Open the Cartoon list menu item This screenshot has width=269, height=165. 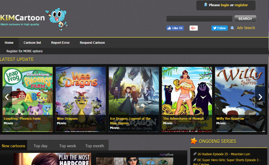coord(32,42)
